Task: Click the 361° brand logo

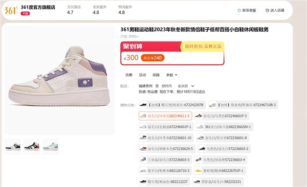Action: coord(11,10)
